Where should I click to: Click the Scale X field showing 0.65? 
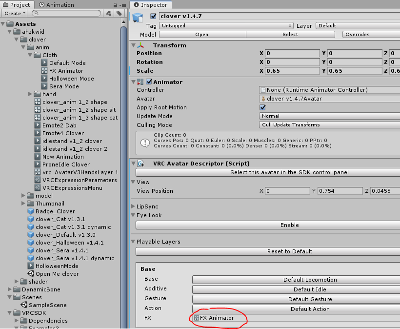click(x=292, y=71)
